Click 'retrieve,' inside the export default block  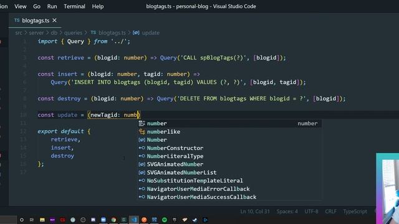pyautogui.click(x=65, y=139)
